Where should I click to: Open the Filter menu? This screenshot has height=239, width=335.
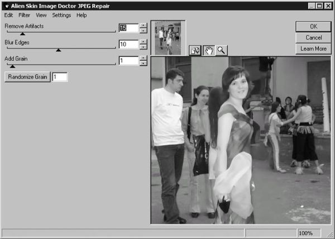[24, 15]
